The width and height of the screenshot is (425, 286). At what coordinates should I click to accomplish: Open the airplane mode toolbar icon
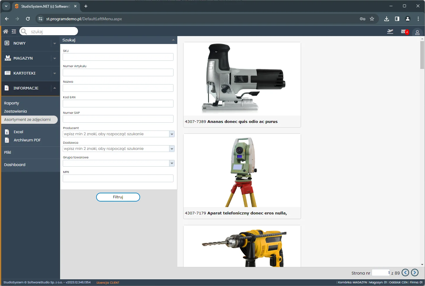coord(390,31)
